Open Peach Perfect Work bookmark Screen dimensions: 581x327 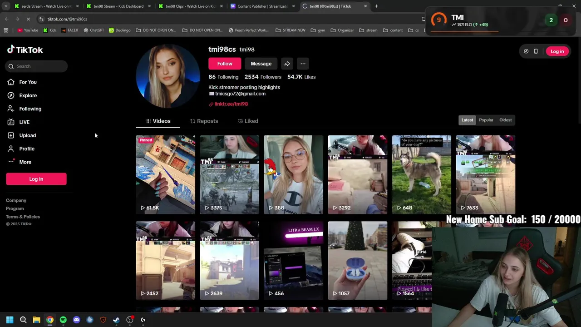[248, 30]
